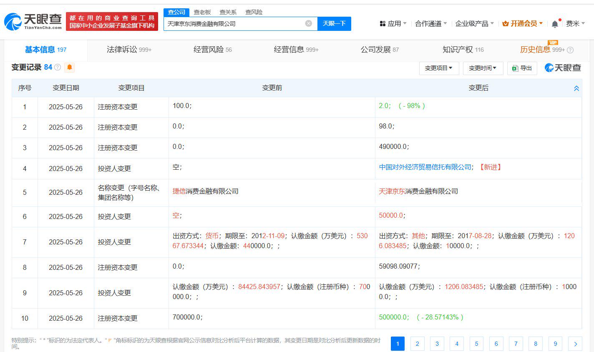Click the circular info icon after 历史信息 999+
Image resolution: width=594 pixels, height=352 pixels.
tap(570, 50)
